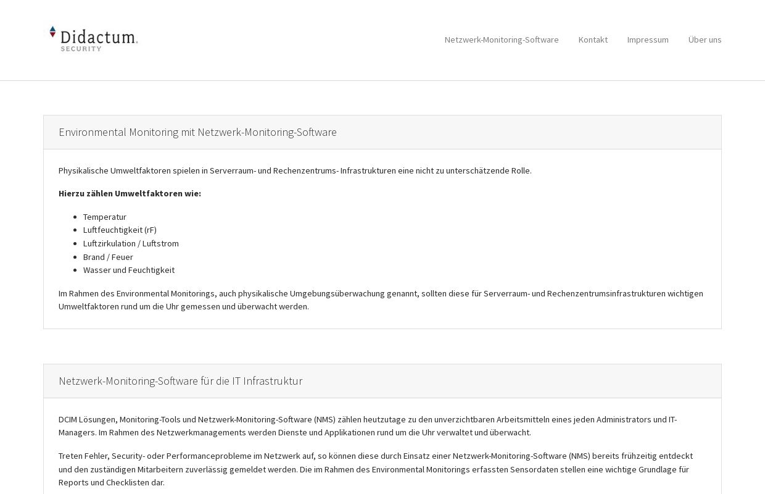Click the lower IT Infrastruktur content card
765x494 pixels.
(382, 445)
